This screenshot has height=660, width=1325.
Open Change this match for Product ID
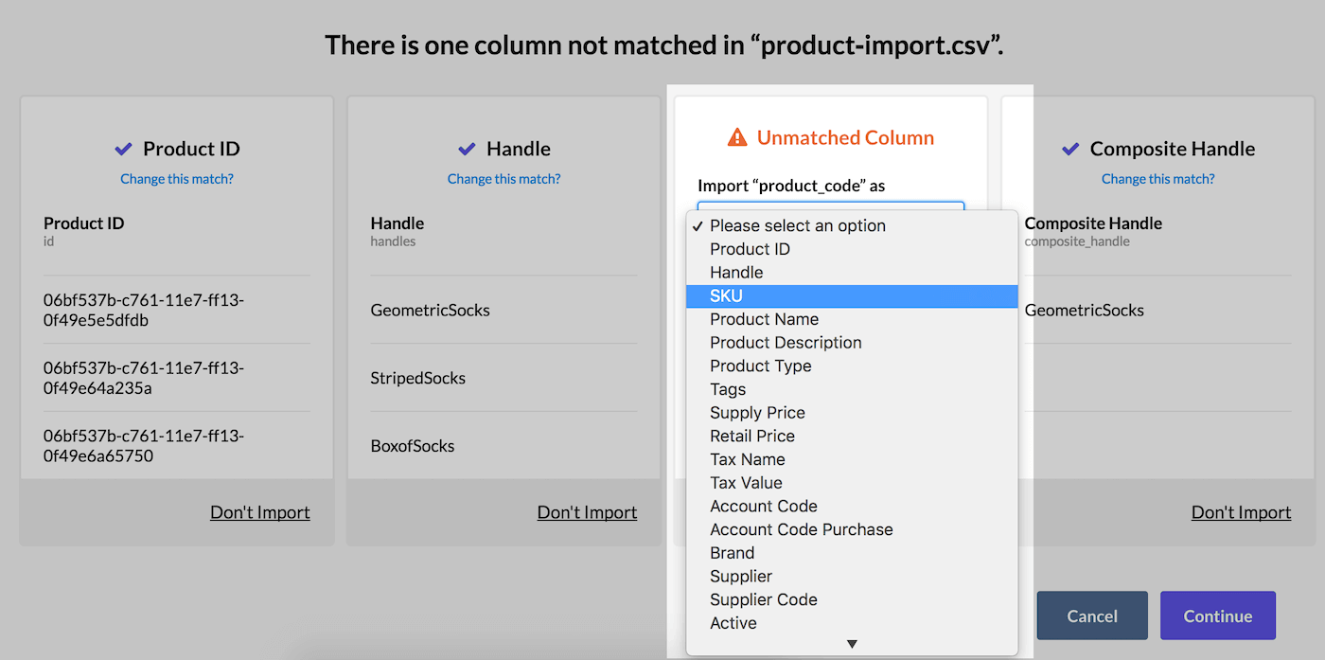[x=176, y=178]
